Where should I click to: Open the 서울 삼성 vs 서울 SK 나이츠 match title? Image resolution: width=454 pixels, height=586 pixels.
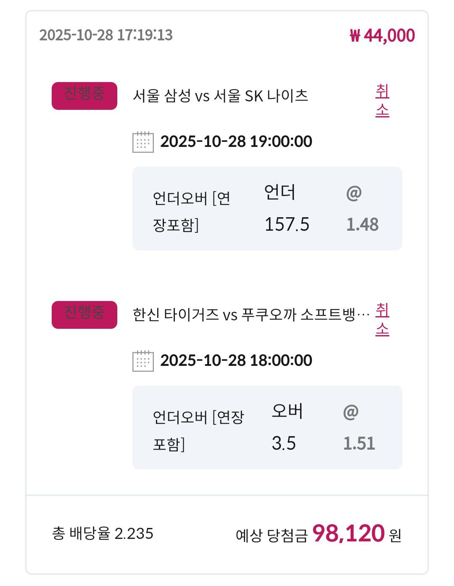tap(220, 96)
